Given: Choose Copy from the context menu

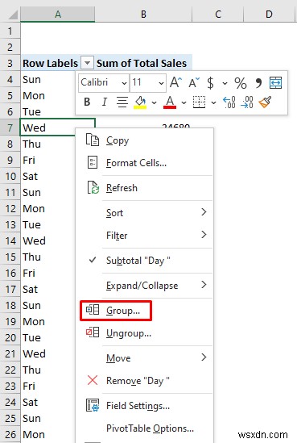Looking at the screenshot, I should coord(144,140).
